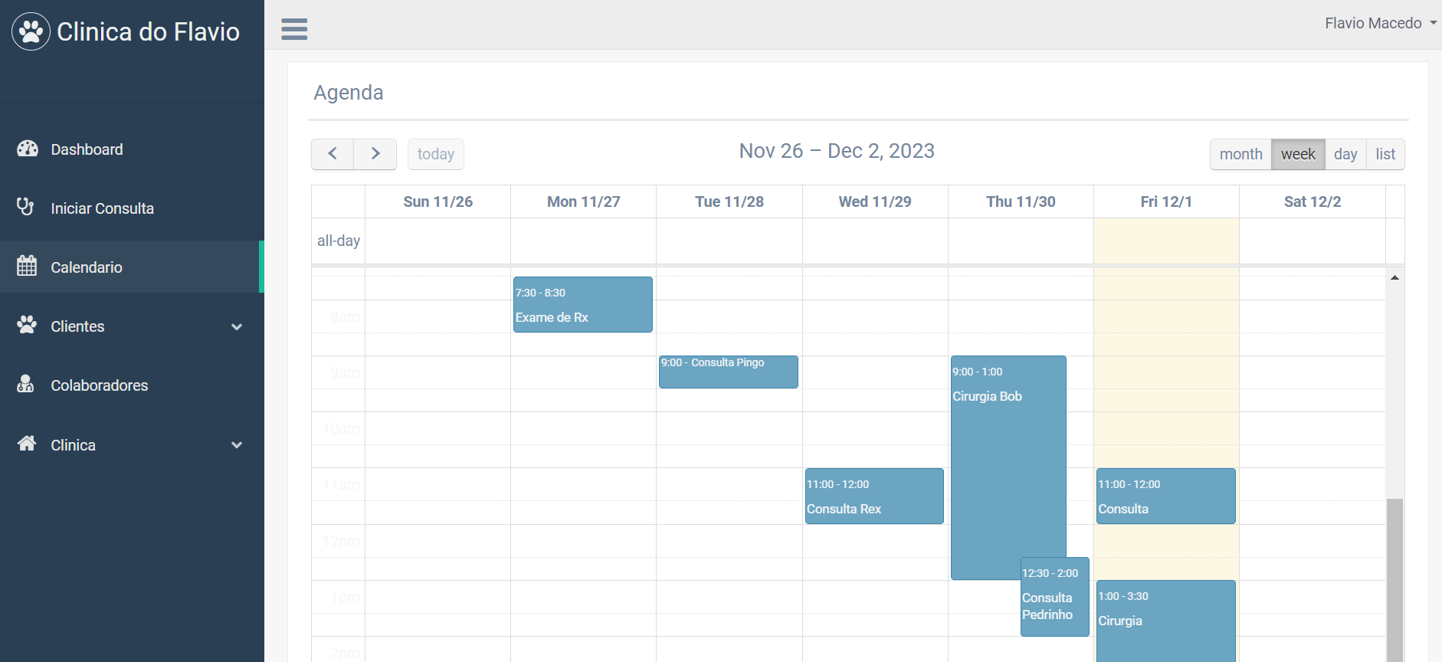Expand the Clientes submenu chevron
Image resolution: width=1442 pixels, height=662 pixels.
237,327
